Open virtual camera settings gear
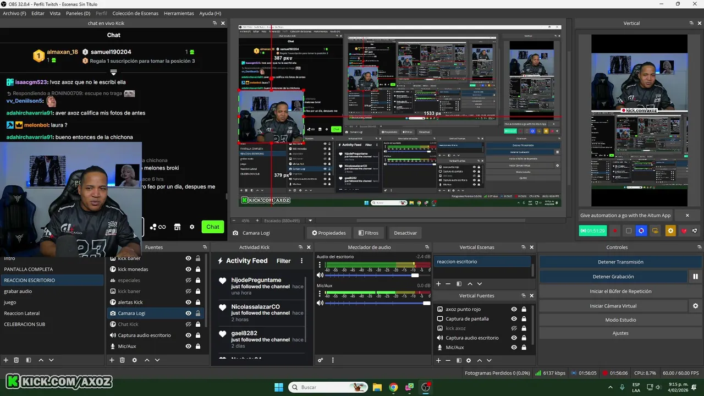The height and width of the screenshot is (396, 704). 695,306
